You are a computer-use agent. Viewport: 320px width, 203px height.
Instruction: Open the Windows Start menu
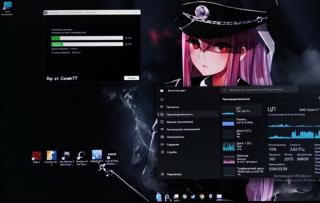(x=159, y=197)
